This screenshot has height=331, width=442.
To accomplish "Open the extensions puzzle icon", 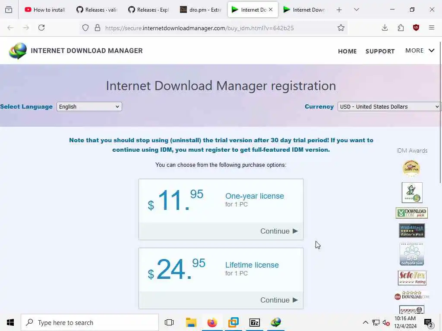I will pyautogui.click(x=401, y=28).
